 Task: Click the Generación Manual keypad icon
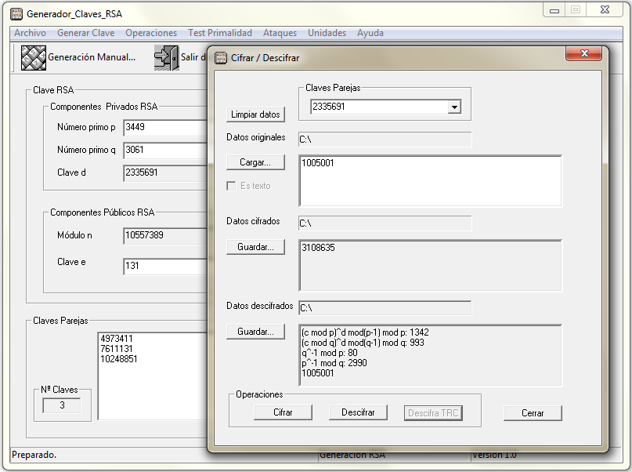click(x=33, y=57)
